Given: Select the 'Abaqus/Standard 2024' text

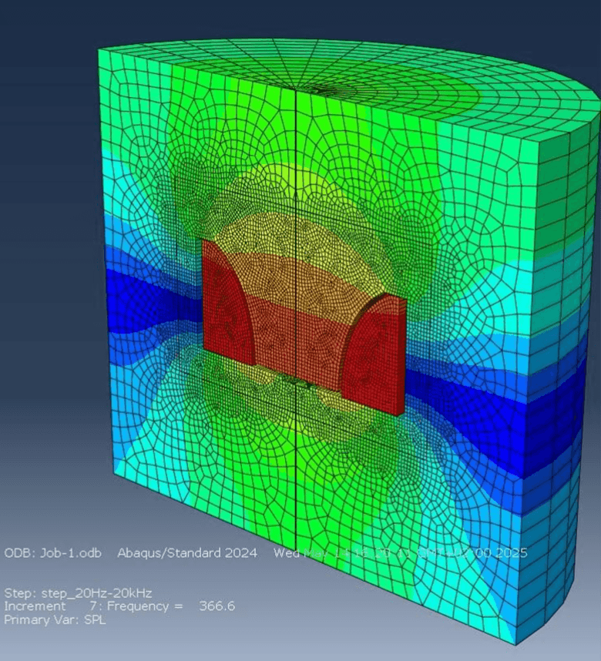Looking at the screenshot, I should point(187,552).
